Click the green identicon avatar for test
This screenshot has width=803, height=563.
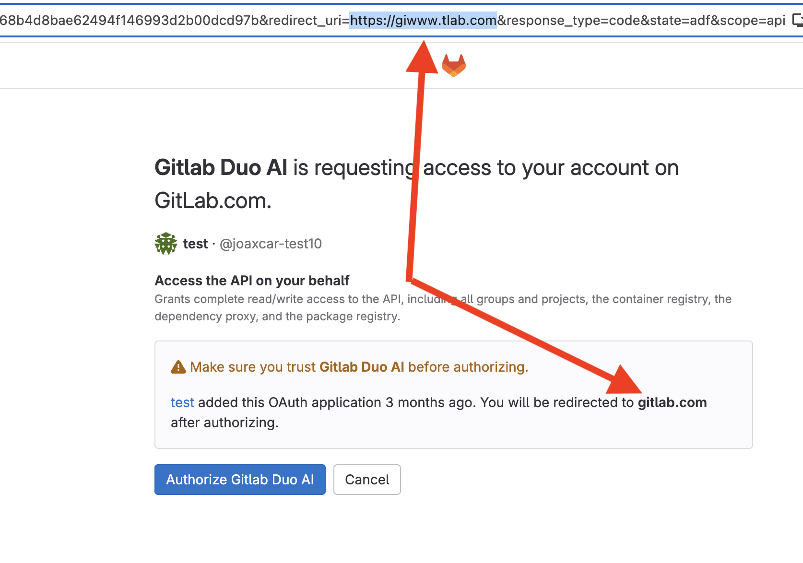coord(166,244)
